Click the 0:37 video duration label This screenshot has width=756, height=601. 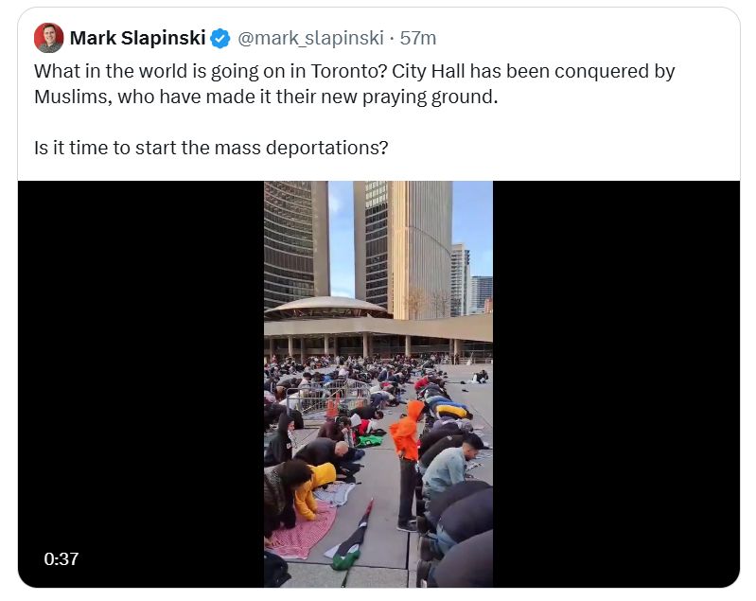62,558
